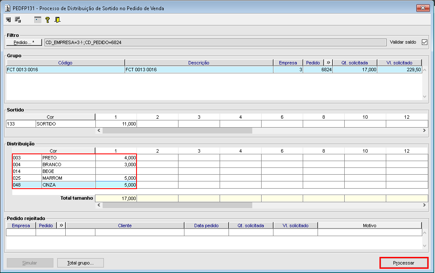The width and height of the screenshot is (435, 273).
Task: Click the document icon in the title bar
Action: pos(8,8)
